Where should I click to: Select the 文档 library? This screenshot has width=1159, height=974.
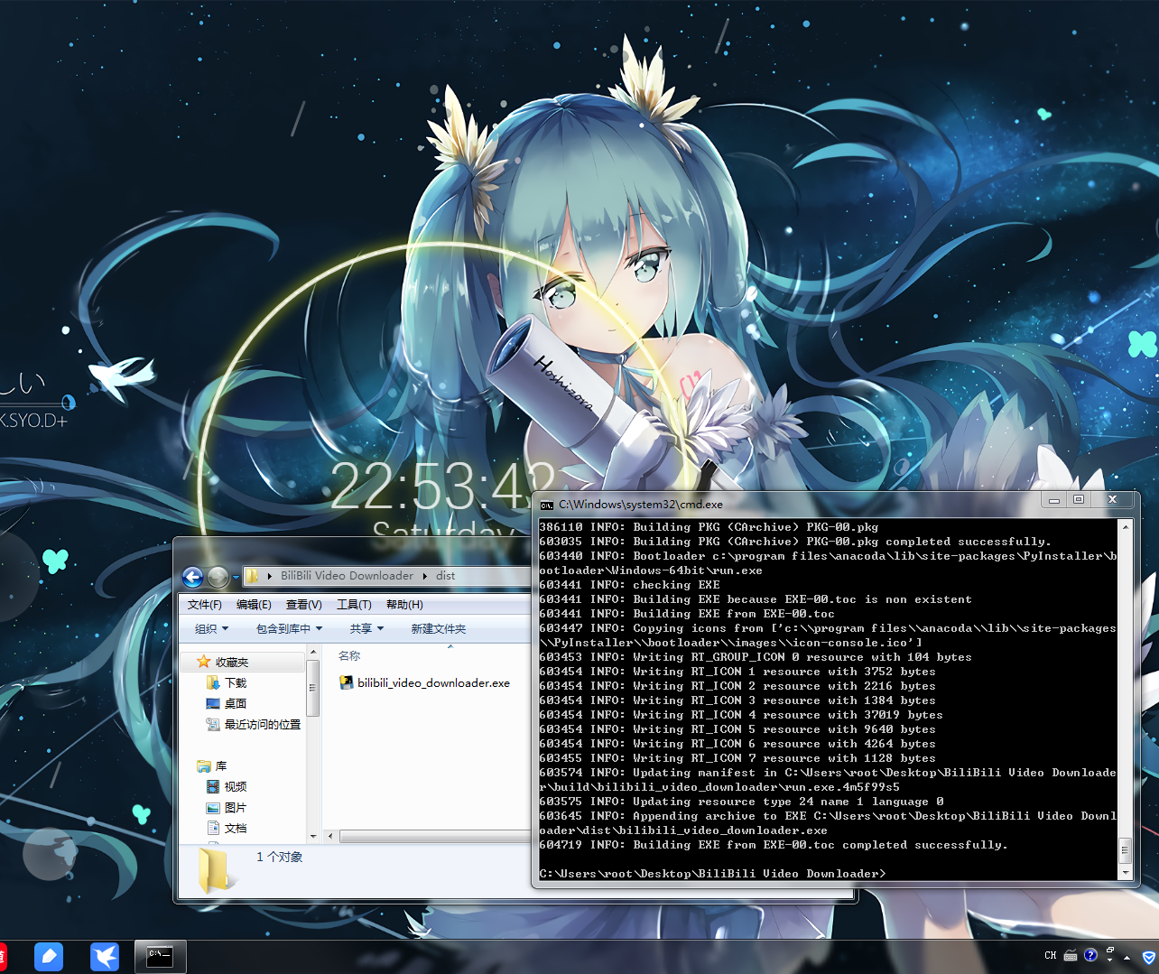click(236, 829)
